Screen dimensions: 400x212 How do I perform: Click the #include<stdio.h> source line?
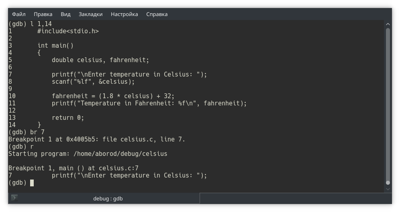[x=68, y=31]
